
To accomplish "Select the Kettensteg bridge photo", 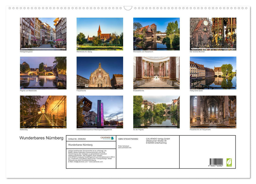I will [x=43, y=111].
